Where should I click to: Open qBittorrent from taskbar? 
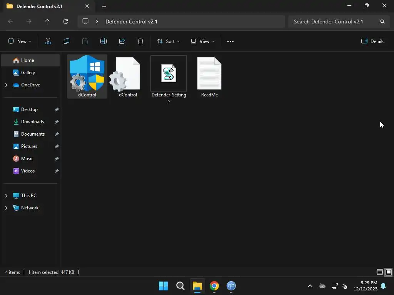(x=231, y=286)
